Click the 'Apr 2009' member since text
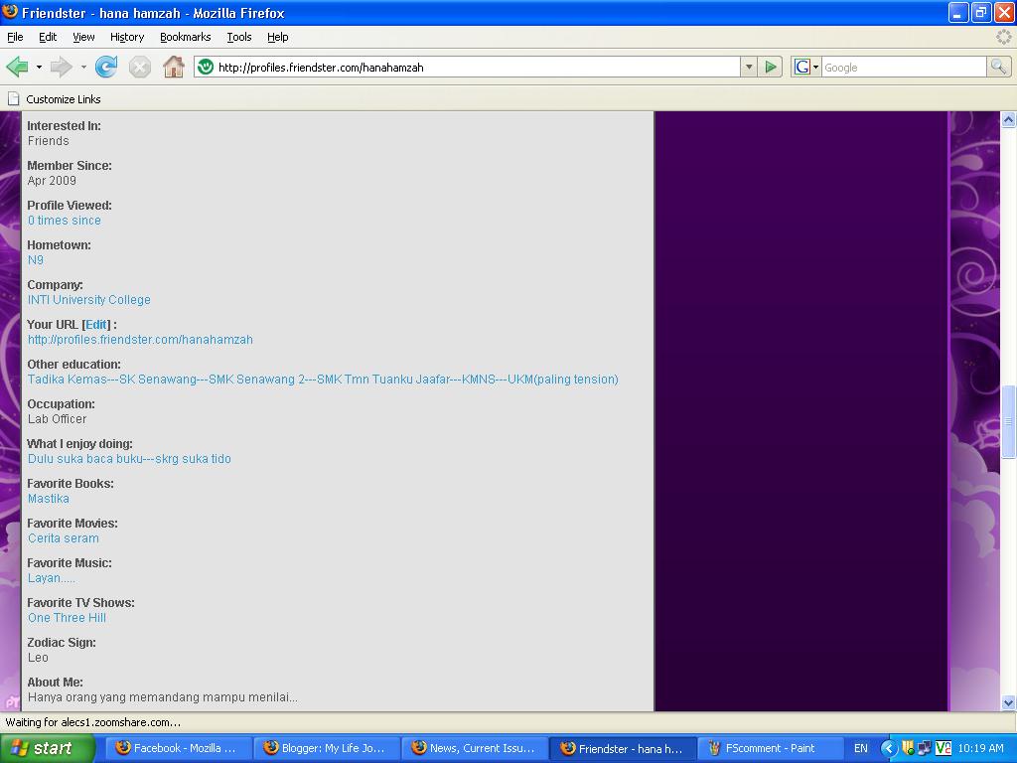 pyautogui.click(x=52, y=181)
